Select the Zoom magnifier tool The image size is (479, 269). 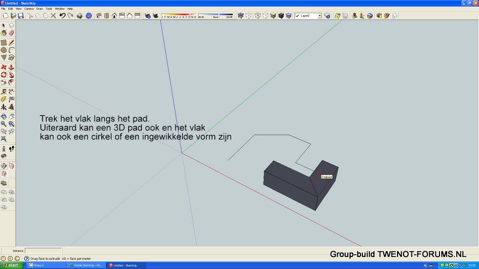(x=4, y=124)
